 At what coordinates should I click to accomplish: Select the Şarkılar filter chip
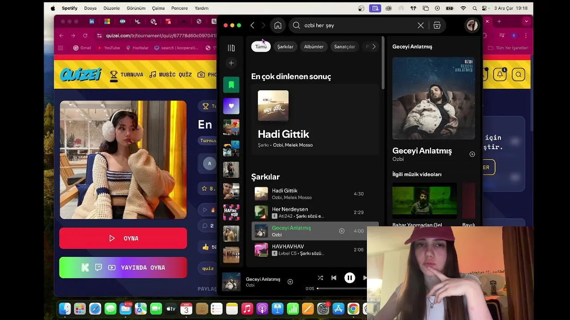(285, 47)
